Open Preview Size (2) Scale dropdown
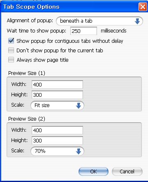This screenshot has width=148, height=182. point(57,151)
